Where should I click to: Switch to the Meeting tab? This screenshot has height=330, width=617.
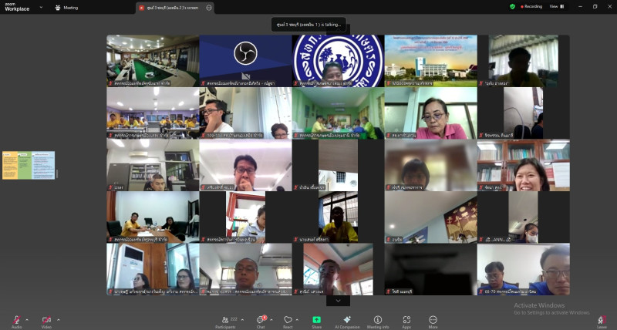point(67,8)
